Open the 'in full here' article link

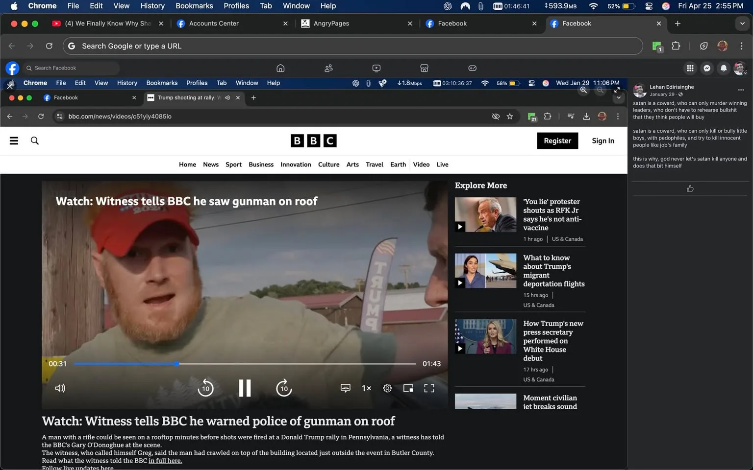(x=165, y=461)
